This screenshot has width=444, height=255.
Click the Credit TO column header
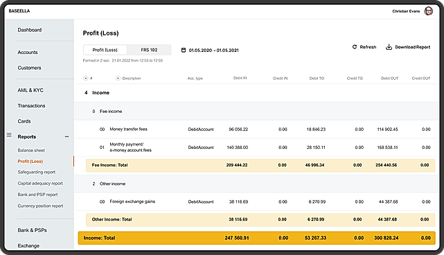pyautogui.click(x=355, y=78)
